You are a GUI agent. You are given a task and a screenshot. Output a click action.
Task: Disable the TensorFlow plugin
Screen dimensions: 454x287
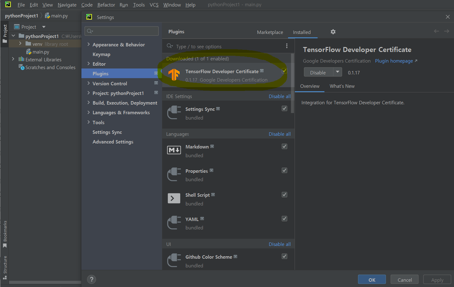pyautogui.click(x=318, y=72)
